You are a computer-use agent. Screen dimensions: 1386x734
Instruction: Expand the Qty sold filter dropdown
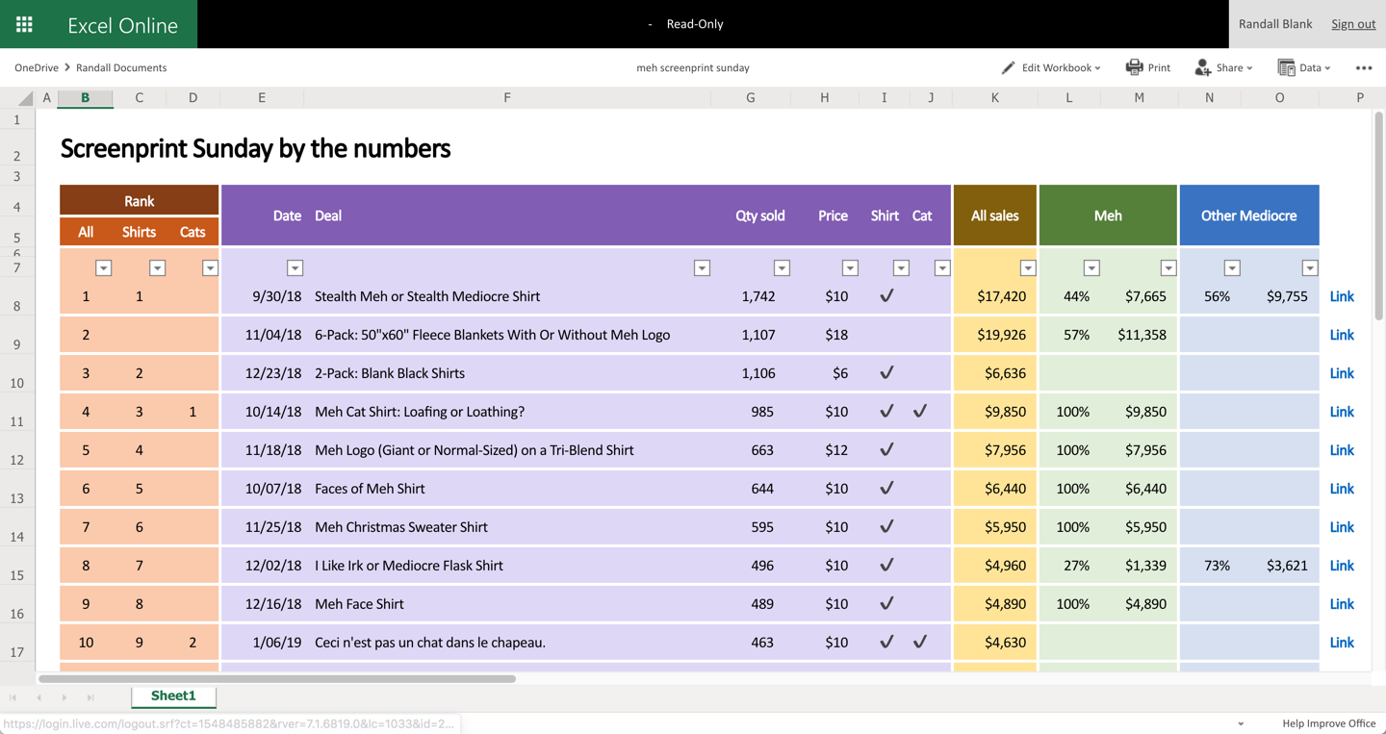[782, 268]
